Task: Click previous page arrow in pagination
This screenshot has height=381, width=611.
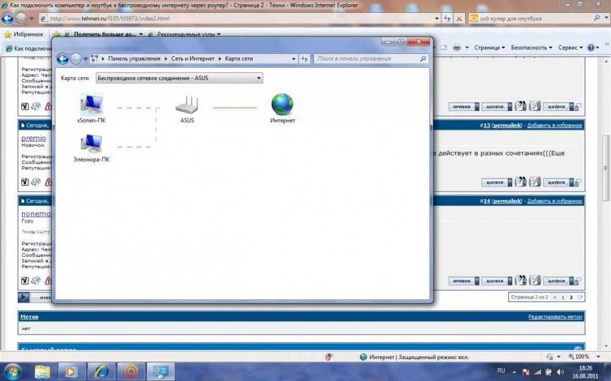Action: (x=555, y=297)
